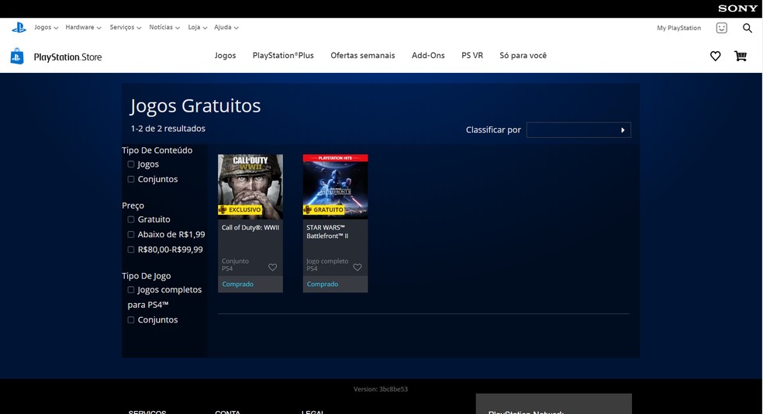
Task: Open the PlayStation Plus store tab
Action: (283, 56)
